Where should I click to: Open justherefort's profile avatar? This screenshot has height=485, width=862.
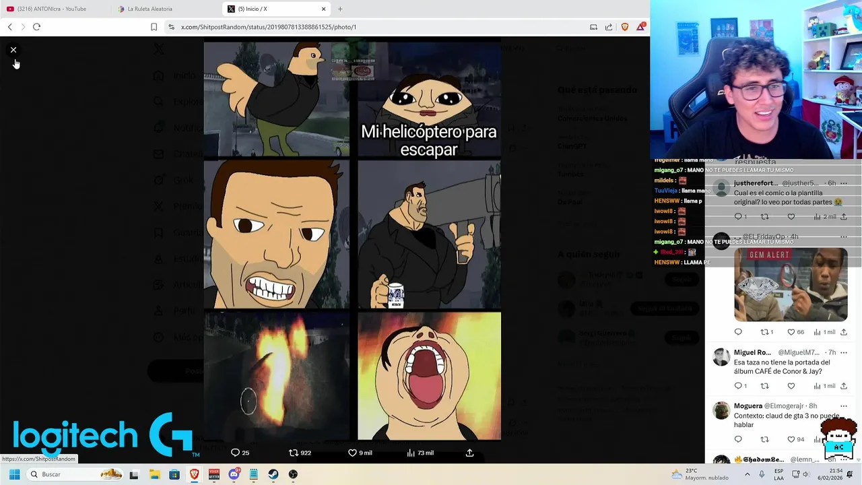pyautogui.click(x=721, y=187)
